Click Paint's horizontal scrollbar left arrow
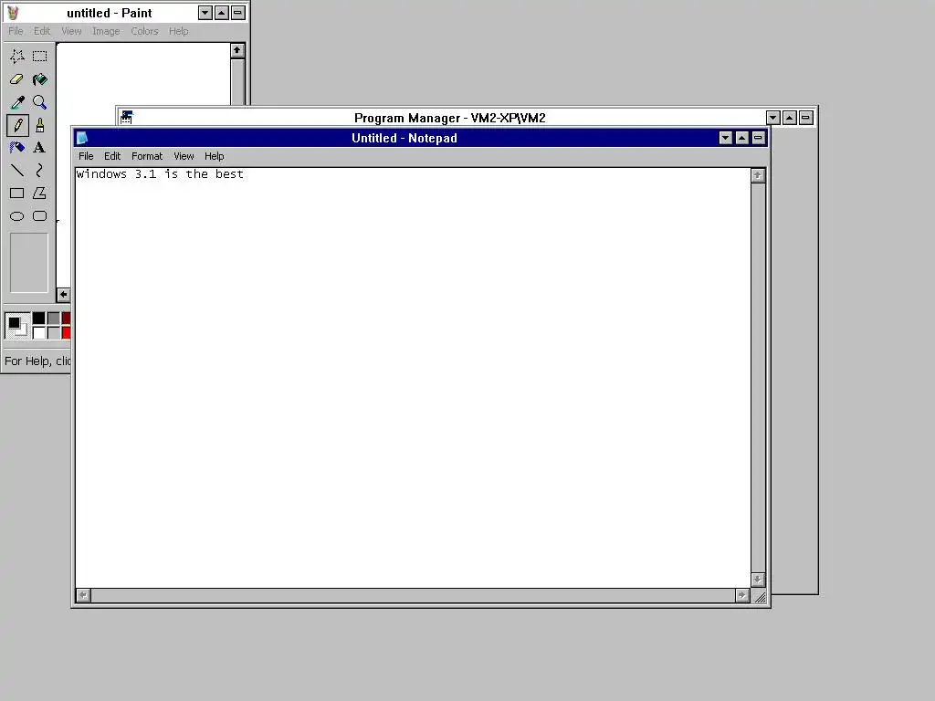Screen dimensions: 935x701 pyautogui.click(x=63, y=295)
